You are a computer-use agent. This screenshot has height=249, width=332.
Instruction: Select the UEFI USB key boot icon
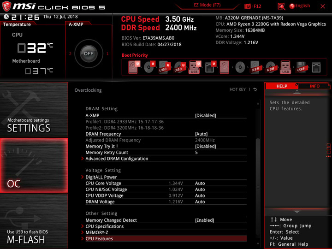195,67
